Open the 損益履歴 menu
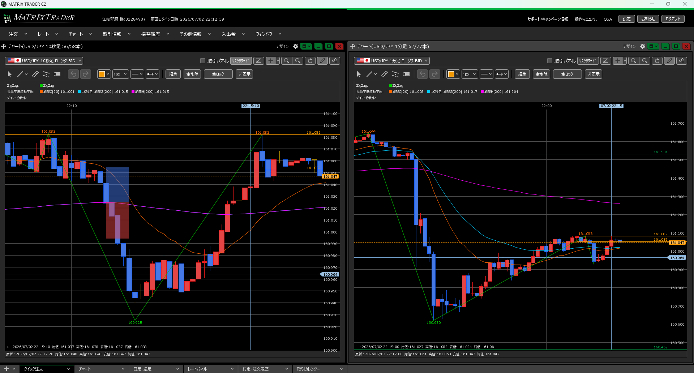694x373 pixels. (155, 34)
